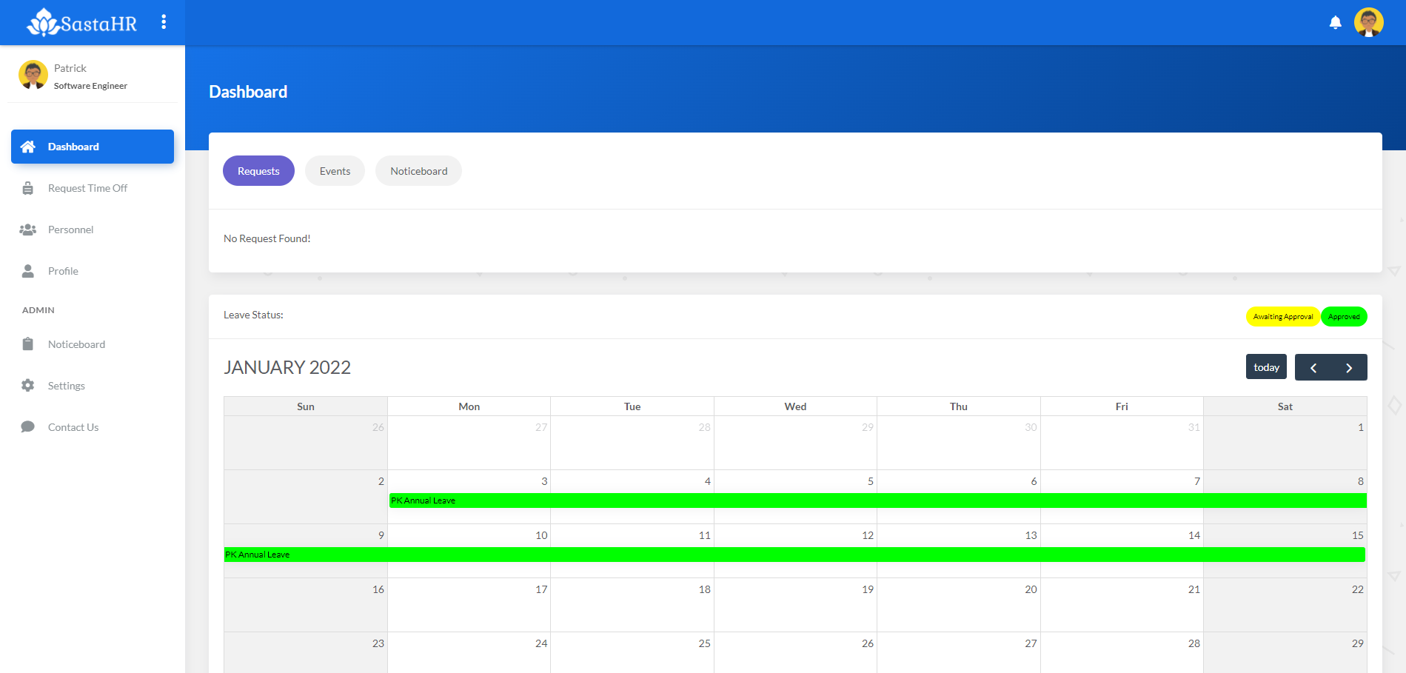Viewport: 1406px width, 673px height.
Task: Switch to the Events tab
Action: pyautogui.click(x=335, y=171)
